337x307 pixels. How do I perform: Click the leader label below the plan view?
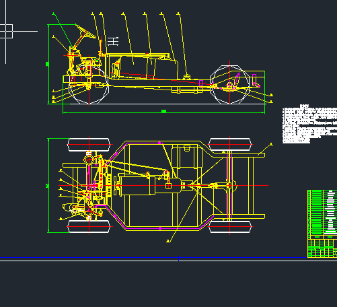[x=168, y=241]
